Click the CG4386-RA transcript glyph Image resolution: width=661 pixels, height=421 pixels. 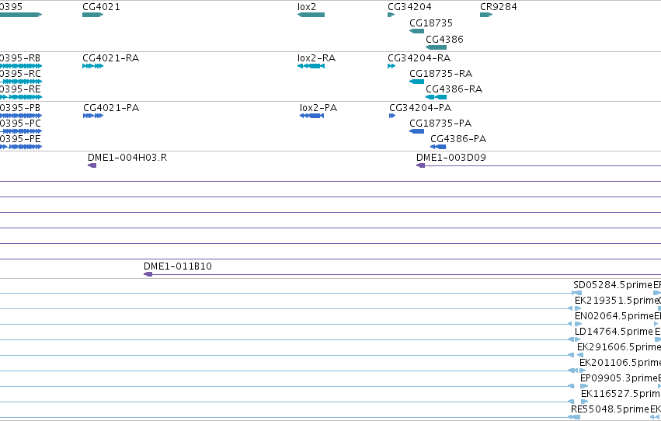coord(436,97)
